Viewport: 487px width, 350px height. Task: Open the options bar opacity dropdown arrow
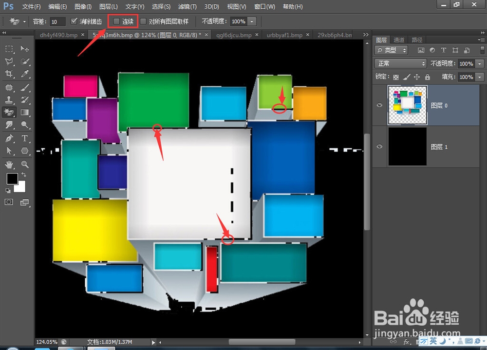[x=252, y=21]
